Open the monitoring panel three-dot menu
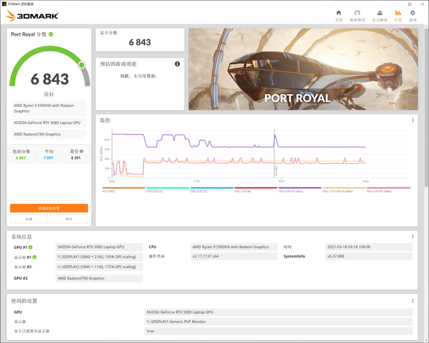429x343 pixels. [x=413, y=120]
